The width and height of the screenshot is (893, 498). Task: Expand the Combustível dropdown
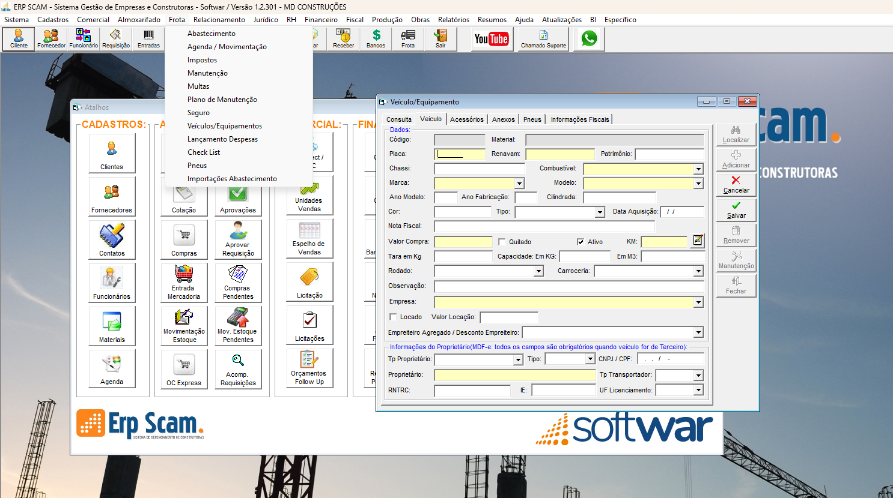pos(698,169)
